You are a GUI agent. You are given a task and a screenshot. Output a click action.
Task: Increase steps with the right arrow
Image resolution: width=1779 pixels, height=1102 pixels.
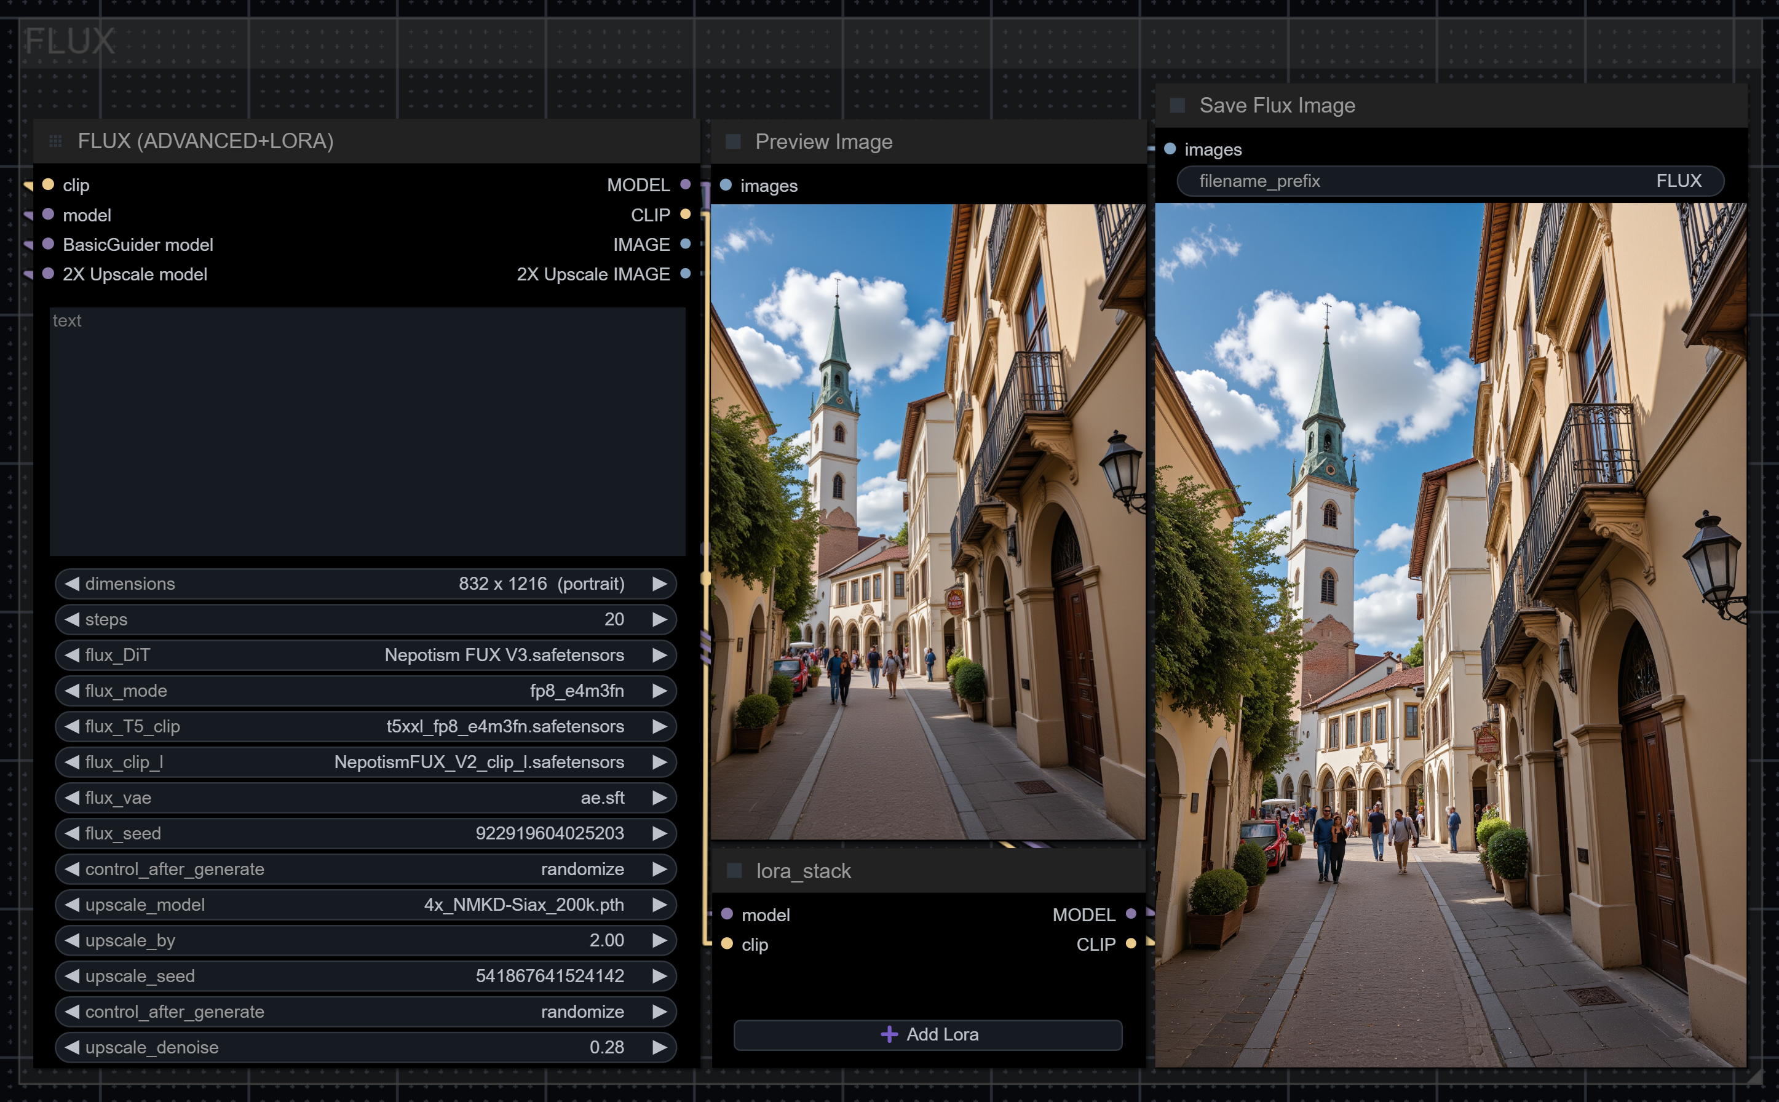[x=660, y=619]
